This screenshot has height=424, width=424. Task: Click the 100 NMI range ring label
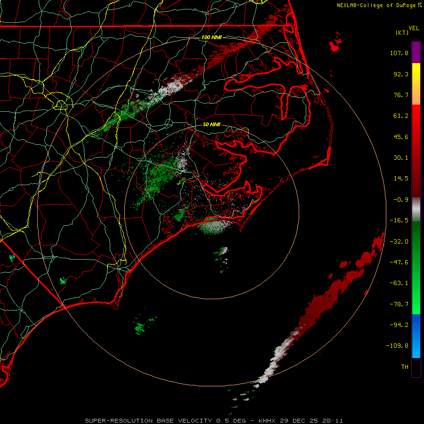click(x=212, y=37)
